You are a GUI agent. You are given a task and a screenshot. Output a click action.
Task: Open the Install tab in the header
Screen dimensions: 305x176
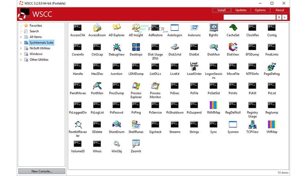click(x=221, y=10)
